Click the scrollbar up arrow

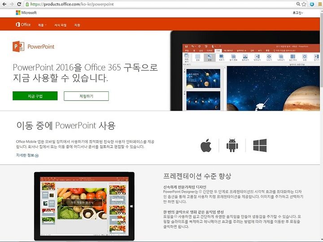[322, 10]
